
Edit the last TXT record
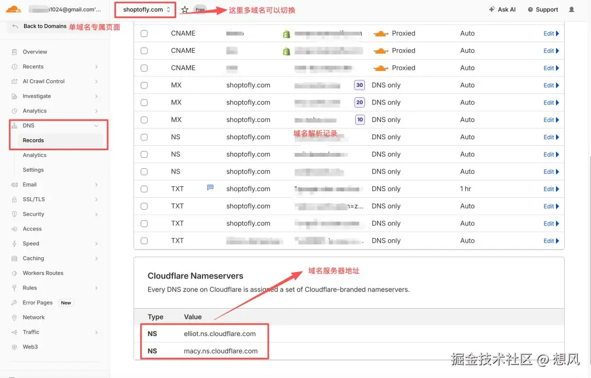click(x=551, y=241)
